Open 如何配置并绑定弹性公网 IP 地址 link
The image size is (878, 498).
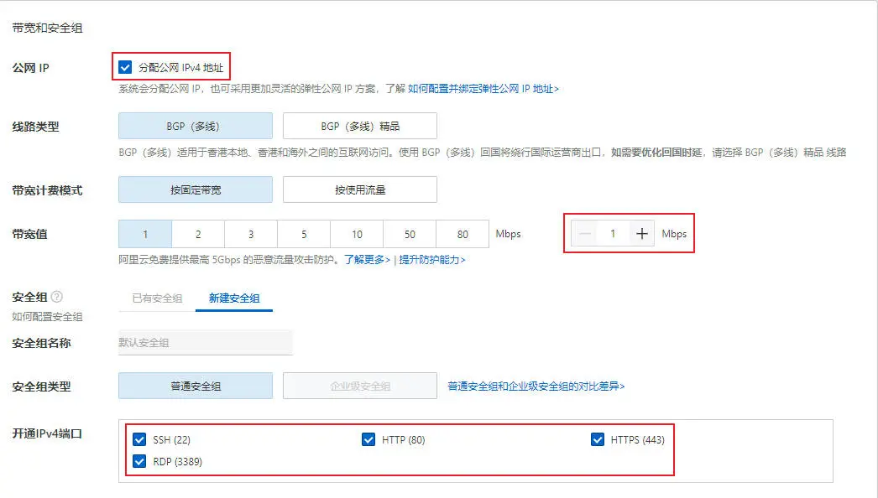pyautogui.click(x=483, y=88)
